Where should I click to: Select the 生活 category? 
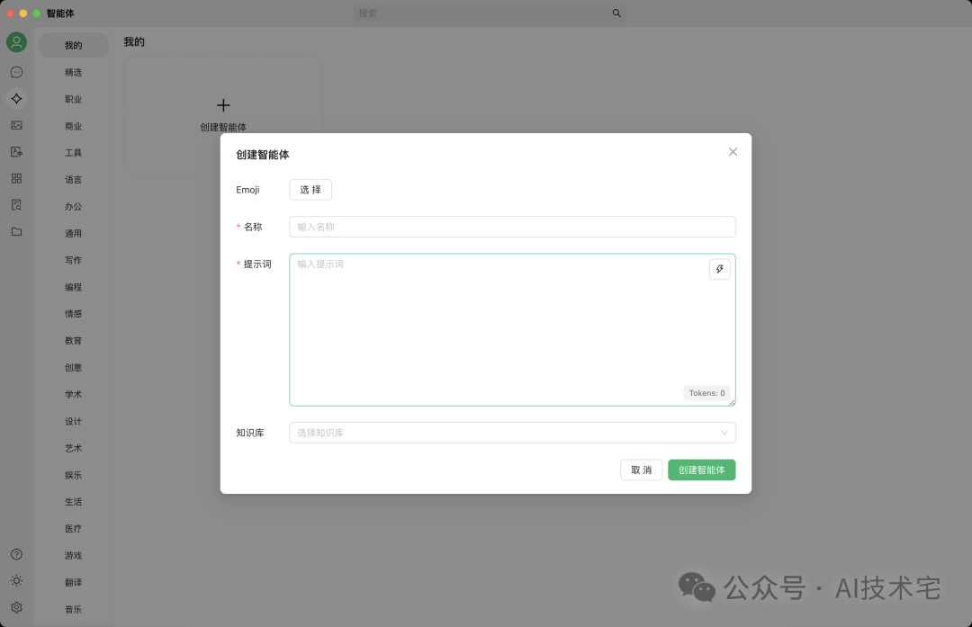tap(73, 502)
